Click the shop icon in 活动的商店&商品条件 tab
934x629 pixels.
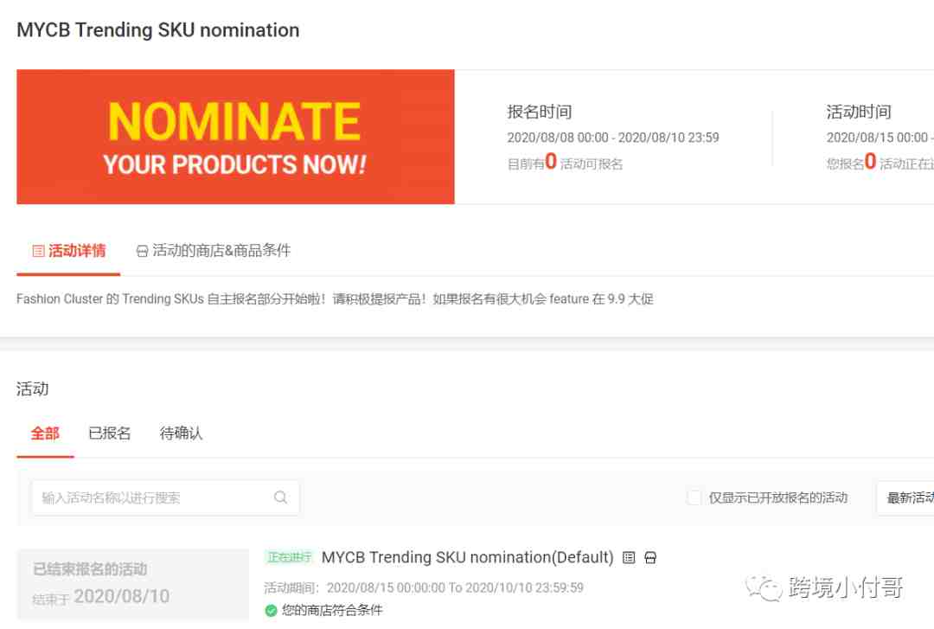click(142, 251)
